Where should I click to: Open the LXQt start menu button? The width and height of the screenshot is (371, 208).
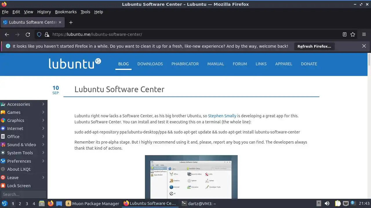click(5, 203)
